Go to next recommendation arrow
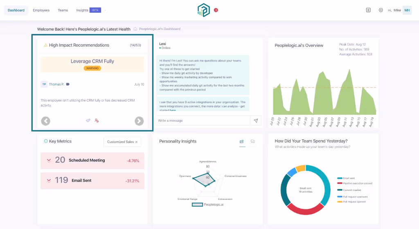 click(x=139, y=121)
